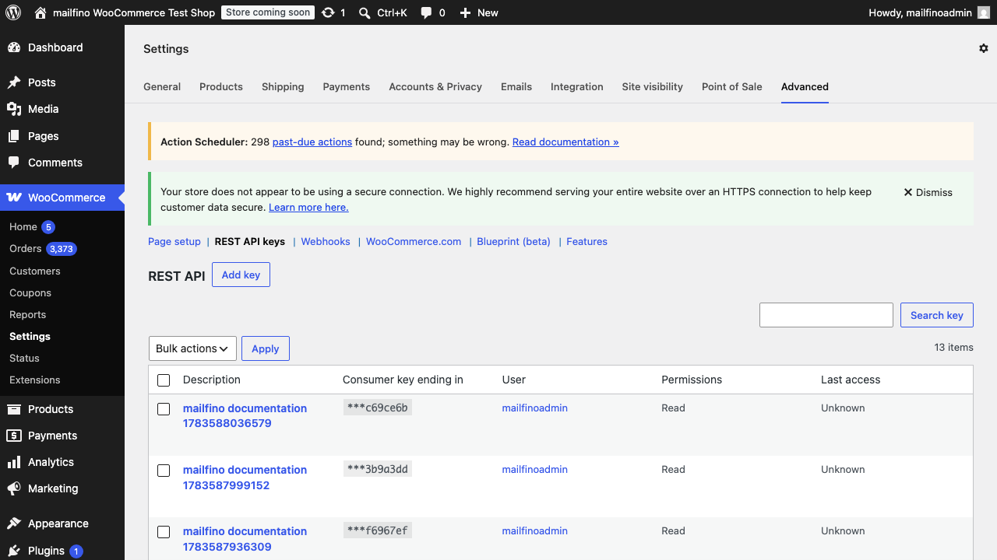Open the WooCommerce.com subsection link
This screenshot has width=997, height=560.
click(x=414, y=241)
